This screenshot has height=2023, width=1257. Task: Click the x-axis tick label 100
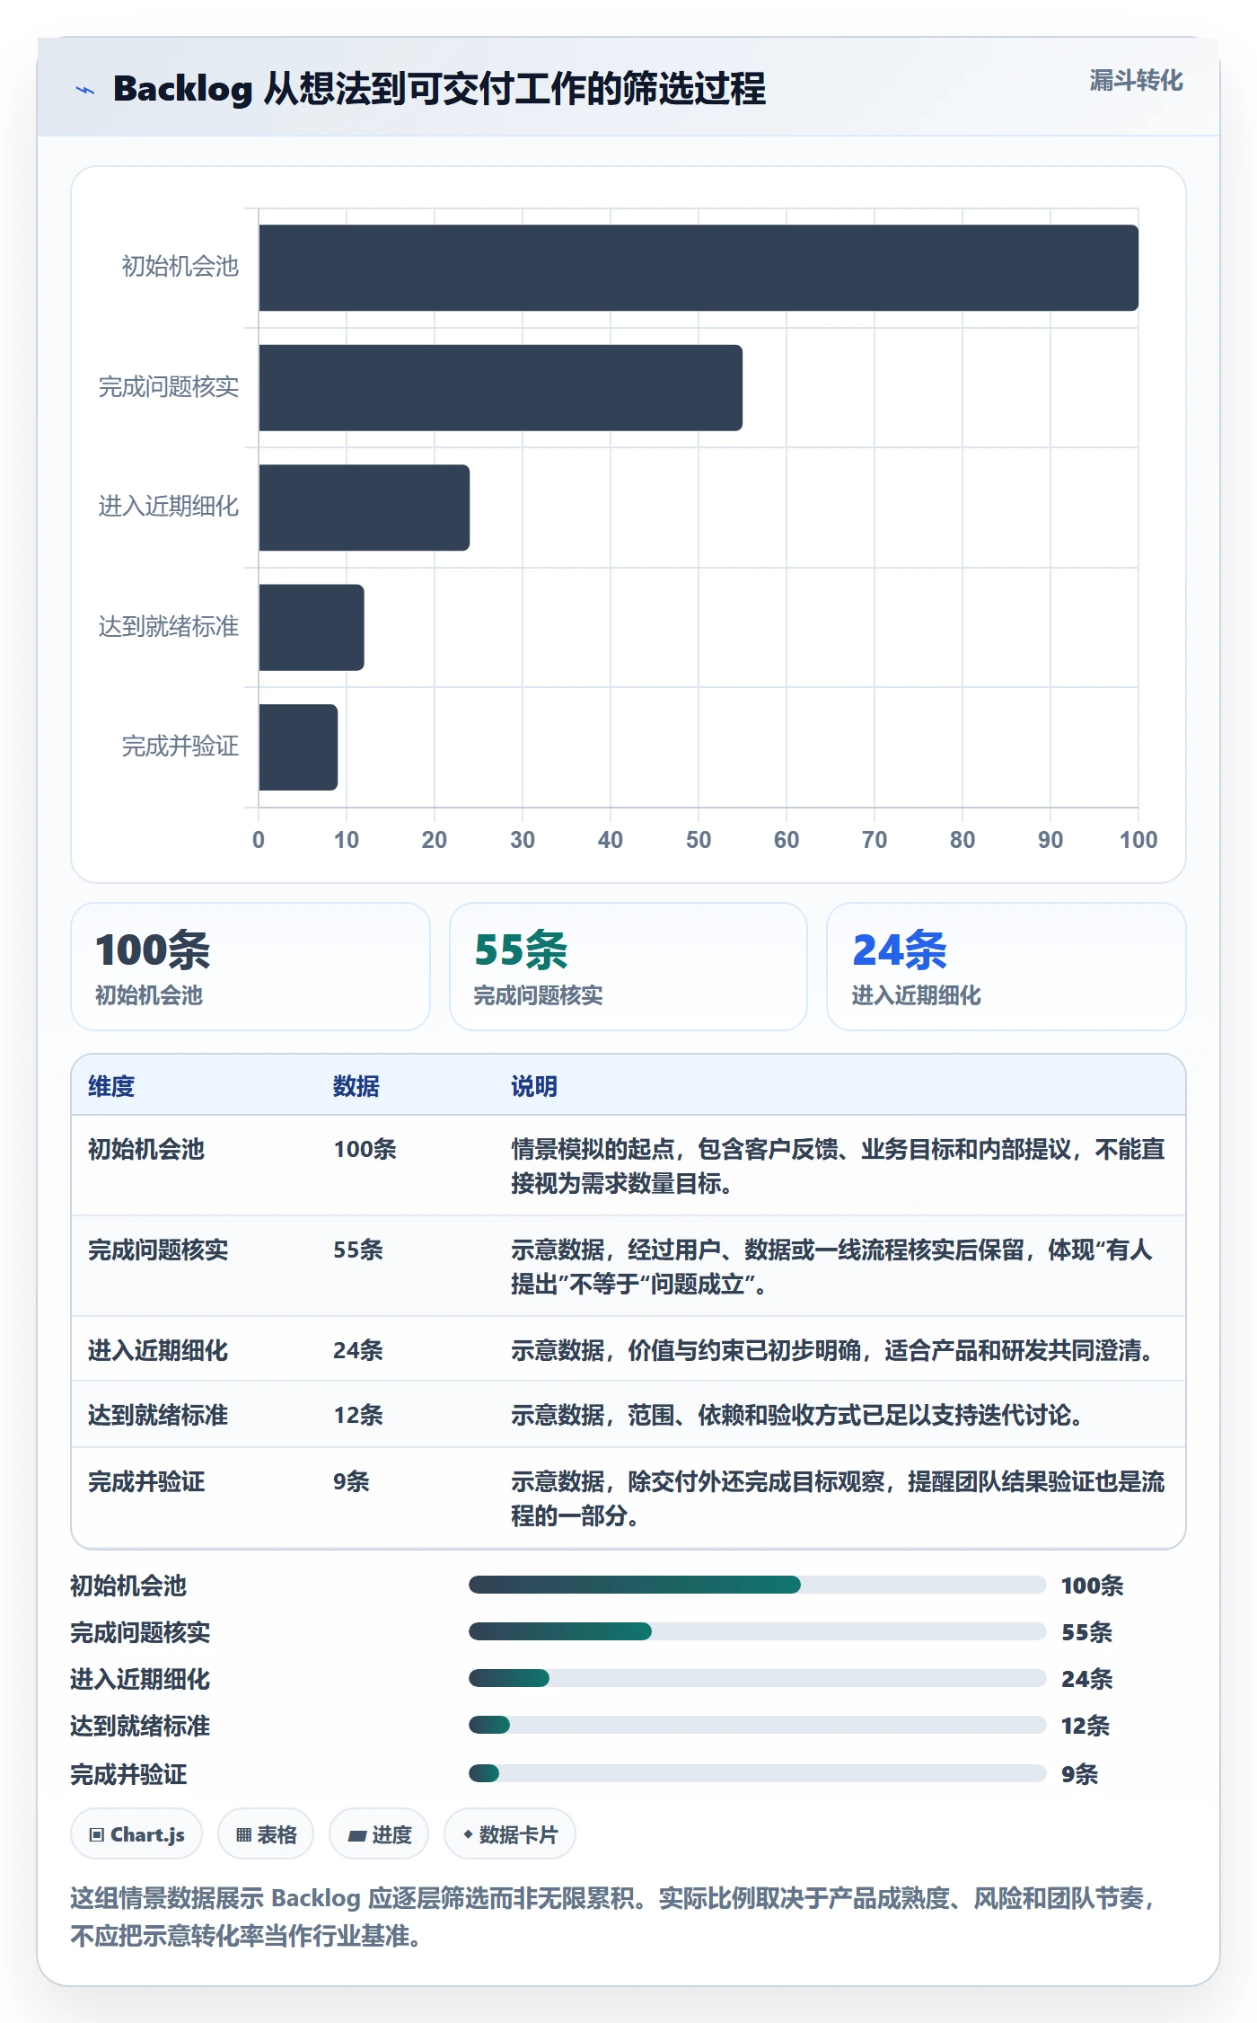tap(1138, 840)
